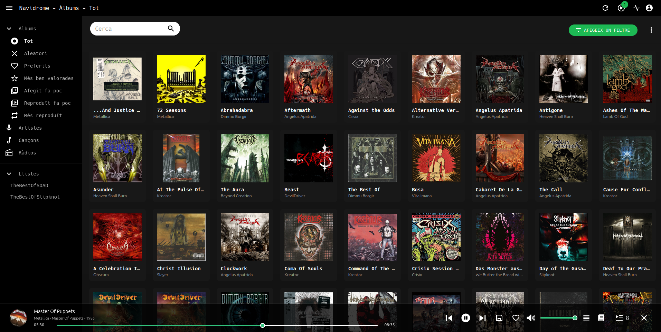The image size is (661, 332).
Task: Open the hamburger navigation menu
Action: tap(9, 8)
